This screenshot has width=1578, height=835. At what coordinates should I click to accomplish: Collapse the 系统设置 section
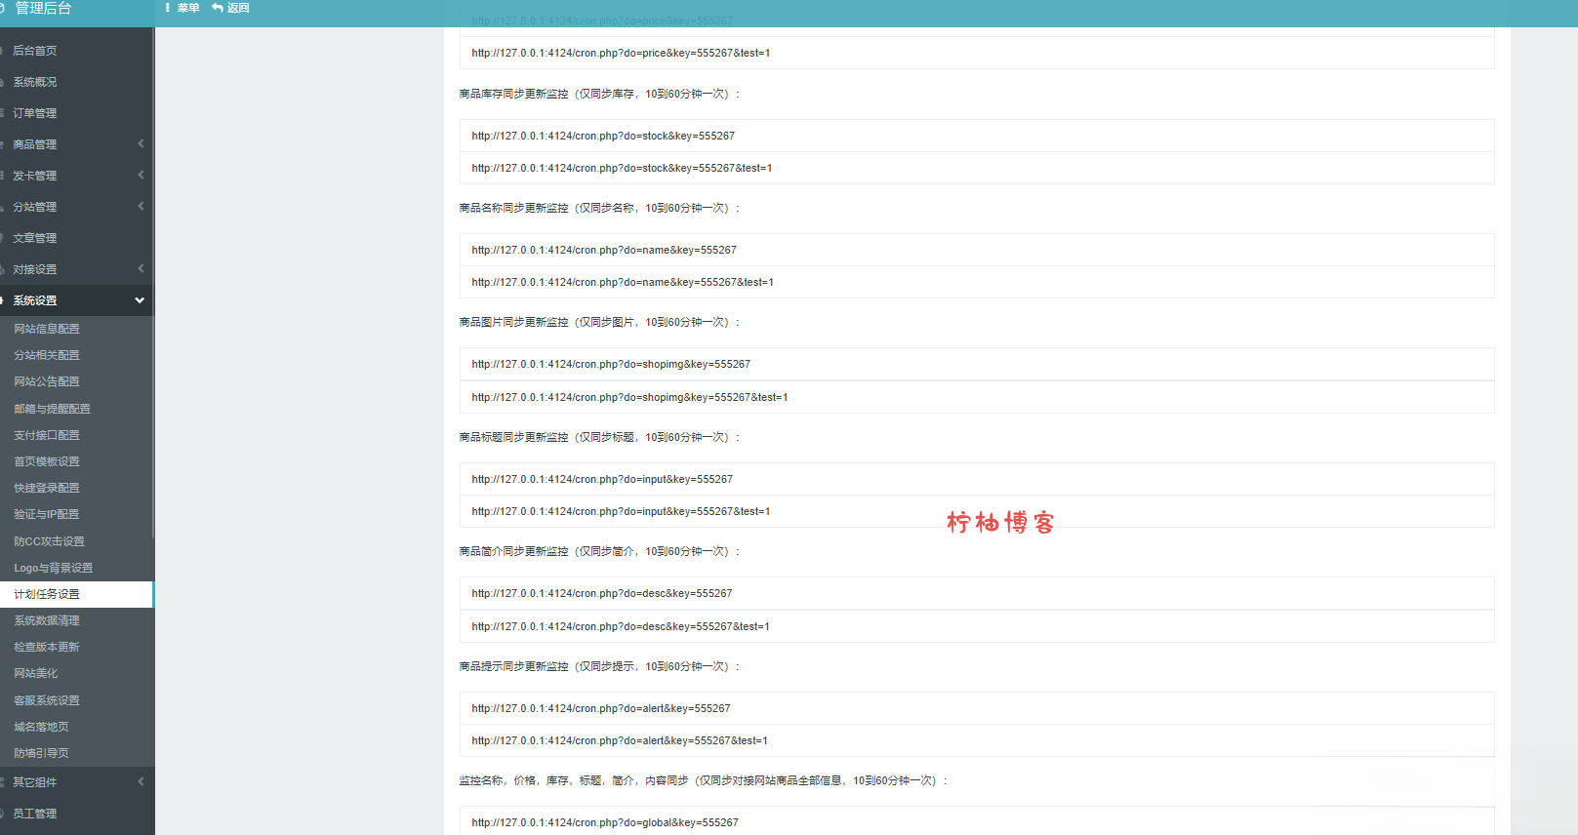click(x=140, y=300)
